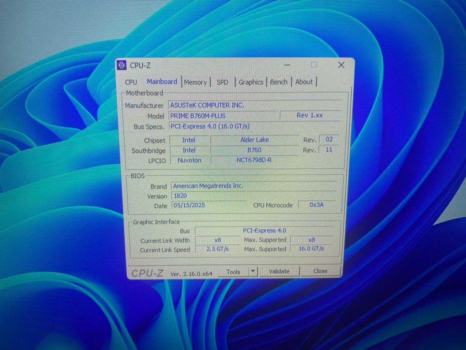The image size is (466, 350).
Task: Click PCI-Express 4.0 (16.0 GT/s) bus specs
Action: point(254,126)
